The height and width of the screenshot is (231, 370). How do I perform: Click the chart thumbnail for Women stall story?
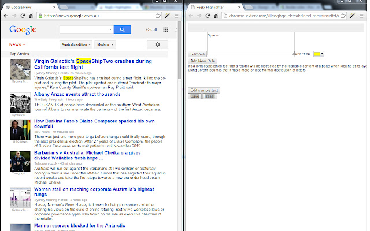(x=20, y=198)
